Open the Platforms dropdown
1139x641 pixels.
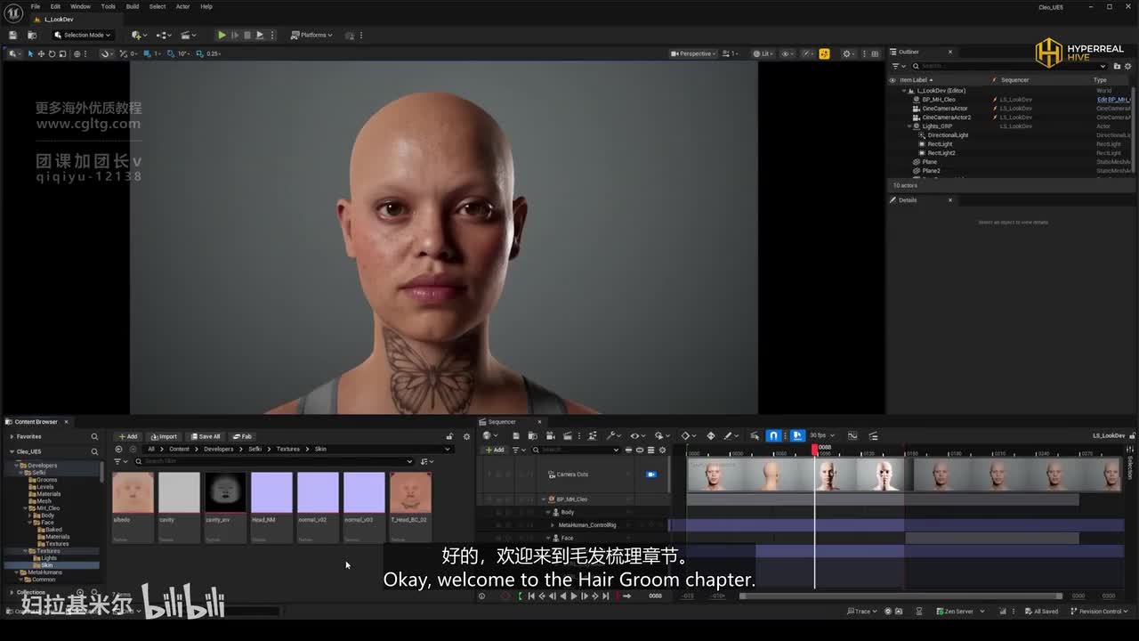point(311,35)
